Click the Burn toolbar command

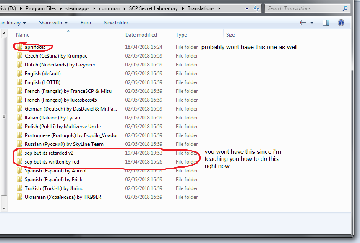pos(86,23)
